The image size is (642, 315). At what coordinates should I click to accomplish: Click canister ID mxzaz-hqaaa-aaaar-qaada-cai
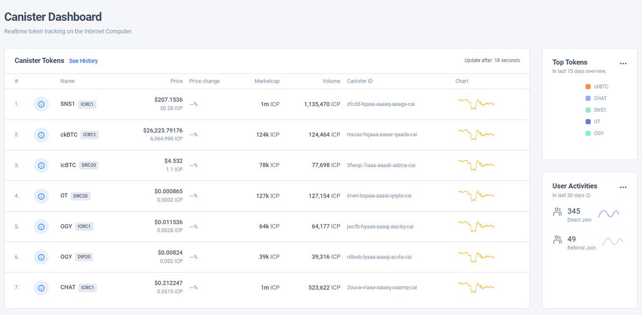pos(382,135)
